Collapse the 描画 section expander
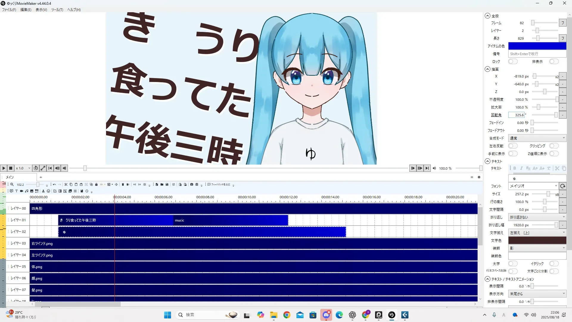Viewport: 572px width, 322px height. [487, 69]
